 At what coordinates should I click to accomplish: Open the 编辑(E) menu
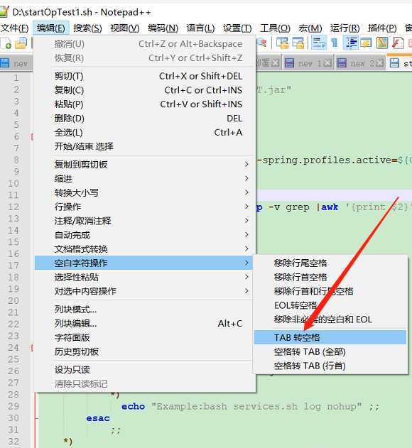point(51,28)
